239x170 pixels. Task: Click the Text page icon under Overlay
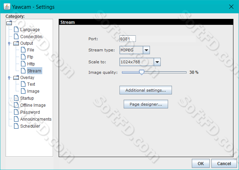23,84
